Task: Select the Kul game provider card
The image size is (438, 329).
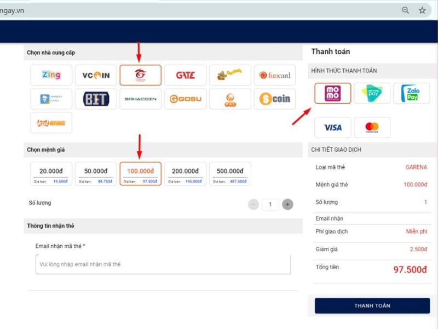Action: click(x=51, y=122)
